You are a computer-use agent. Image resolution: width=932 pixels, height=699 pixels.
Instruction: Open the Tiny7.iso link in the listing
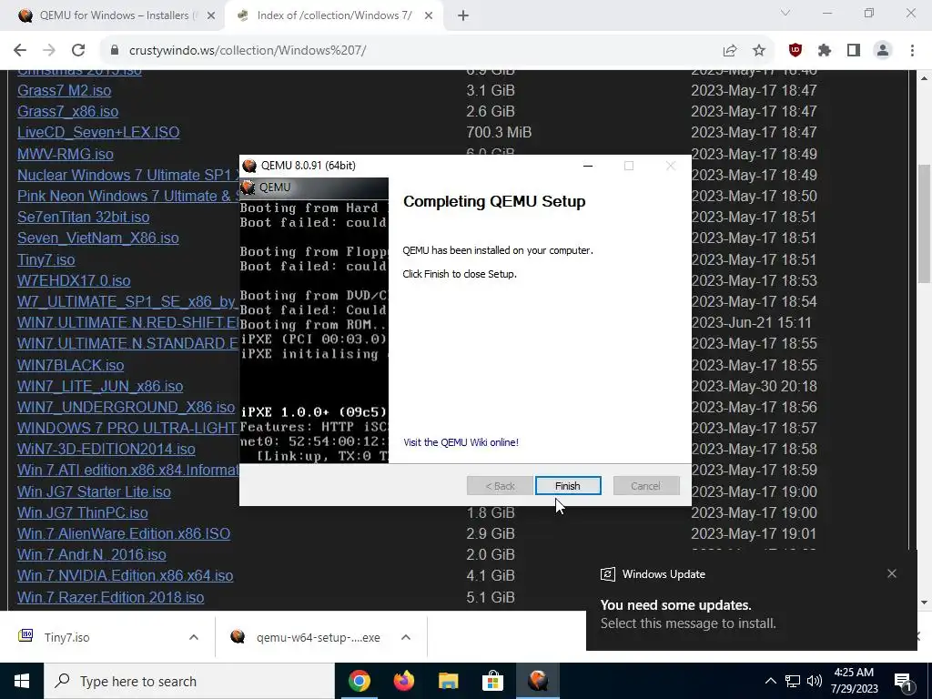click(46, 259)
